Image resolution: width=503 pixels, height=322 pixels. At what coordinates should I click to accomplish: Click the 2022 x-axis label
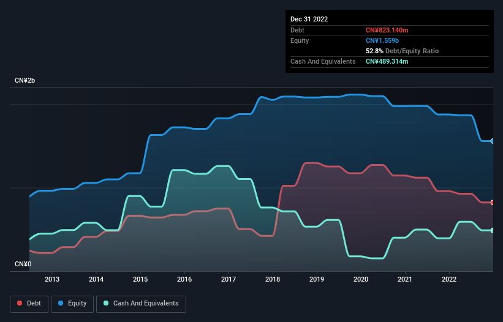tap(449, 279)
